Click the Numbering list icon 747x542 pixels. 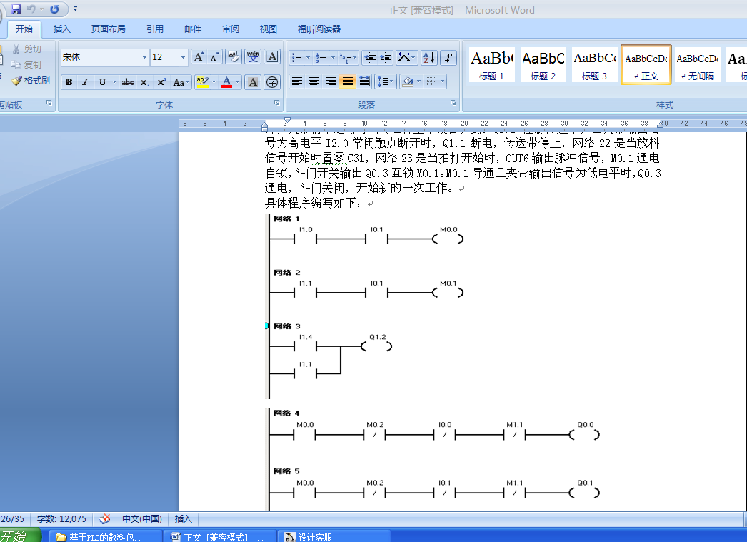(x=322, y=58)
